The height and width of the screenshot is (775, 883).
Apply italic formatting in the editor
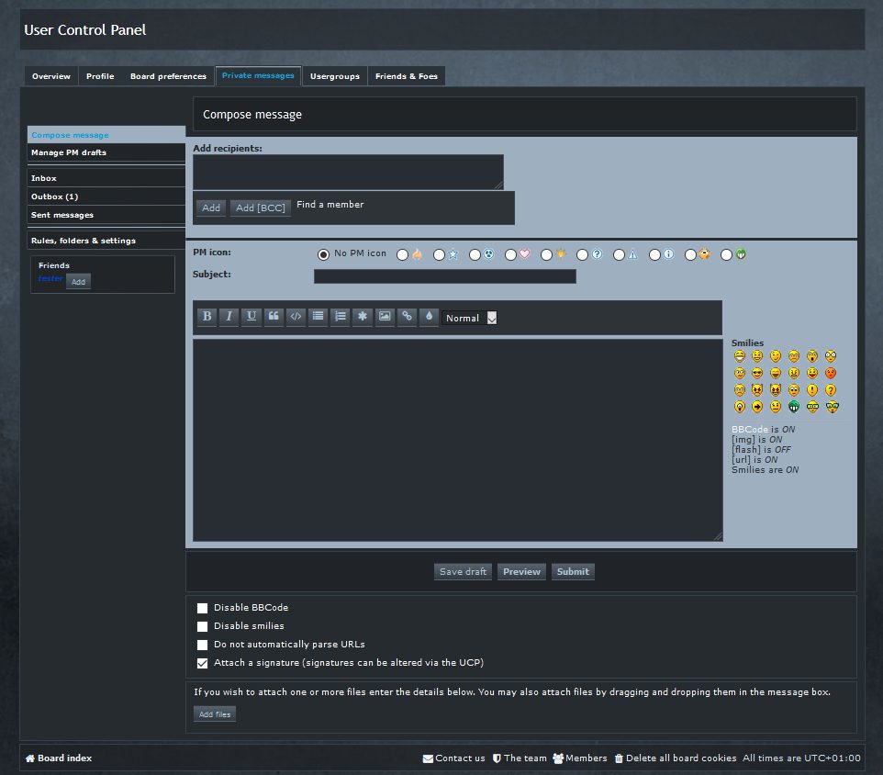tap(229, 317)
